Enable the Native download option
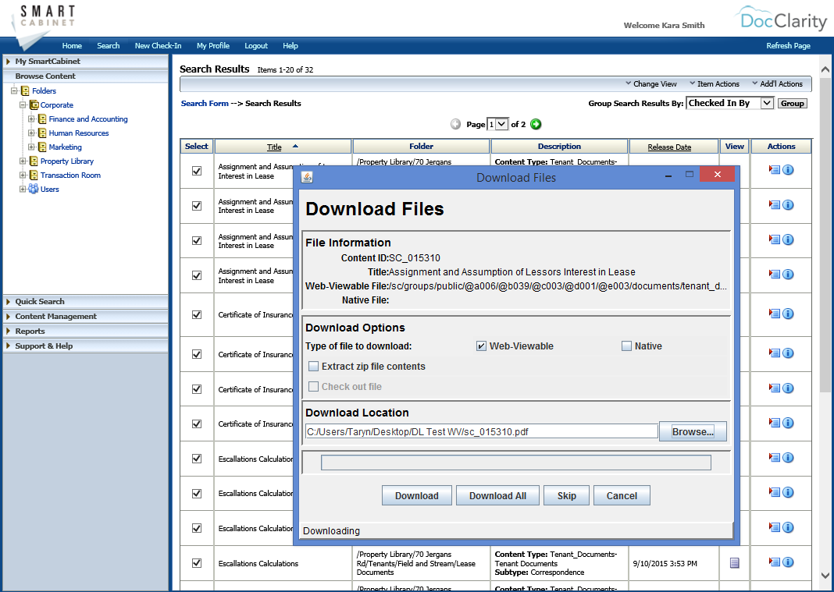This screenshot has height=592, width=834. [626, 346]
